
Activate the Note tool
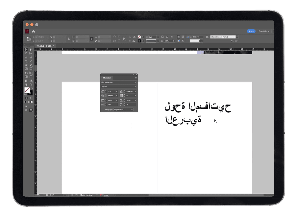tap(26, 81)
